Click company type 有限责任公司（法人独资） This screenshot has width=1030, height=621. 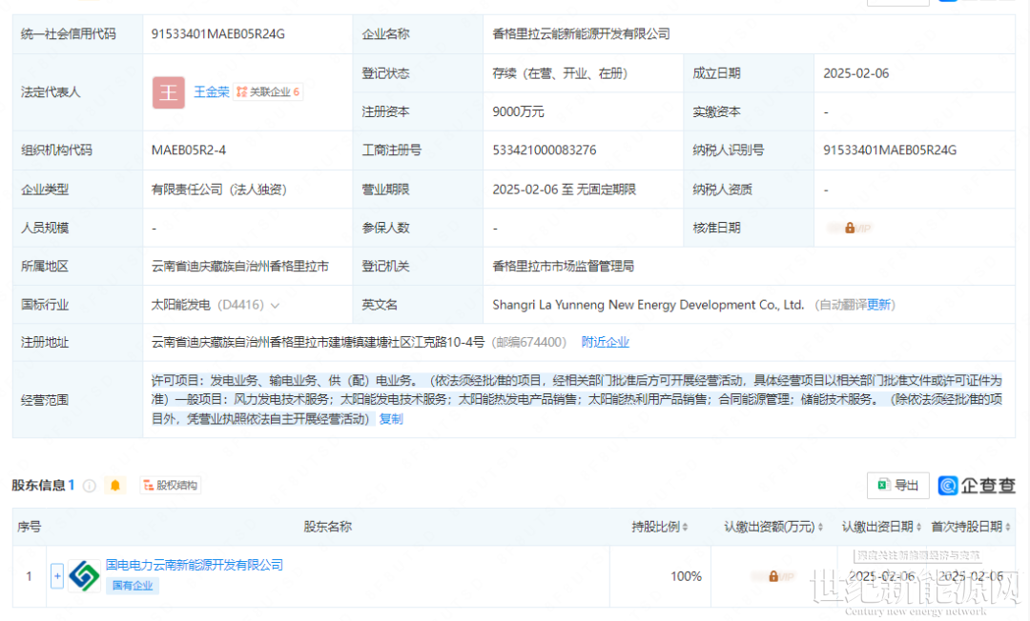pos(218,190)
